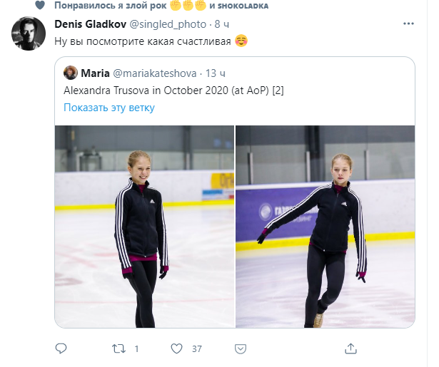The height and width of the screenshot is (367, 439).
Task: Click Maria's small profile avatar
Action: [71, 73]
